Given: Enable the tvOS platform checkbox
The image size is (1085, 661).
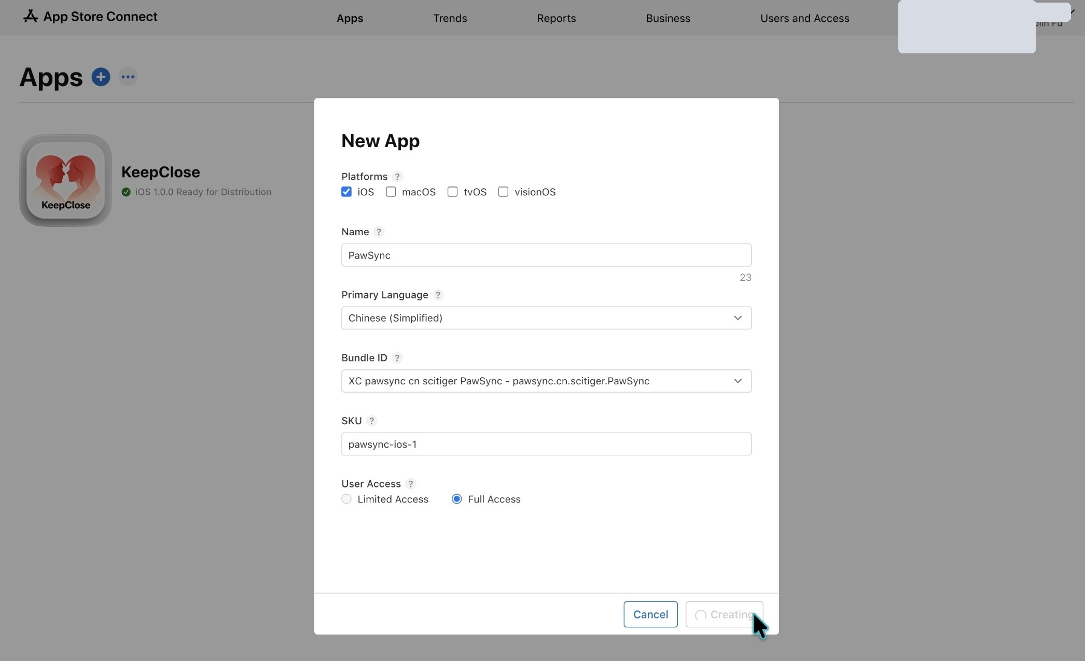Looking at the screenshot, I should pos(453,192).
